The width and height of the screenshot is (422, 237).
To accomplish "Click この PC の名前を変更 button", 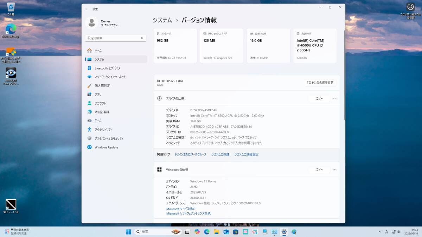I will (x=320, y=83).
